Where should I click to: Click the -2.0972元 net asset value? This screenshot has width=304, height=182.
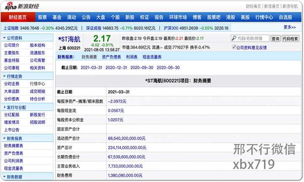[117, 101]
